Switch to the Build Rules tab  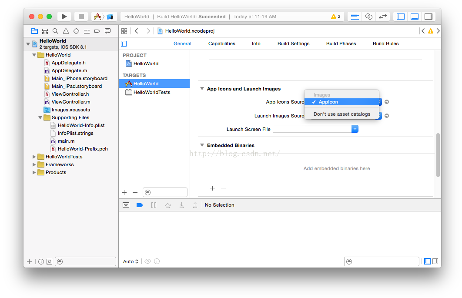(x=386, y=44)
